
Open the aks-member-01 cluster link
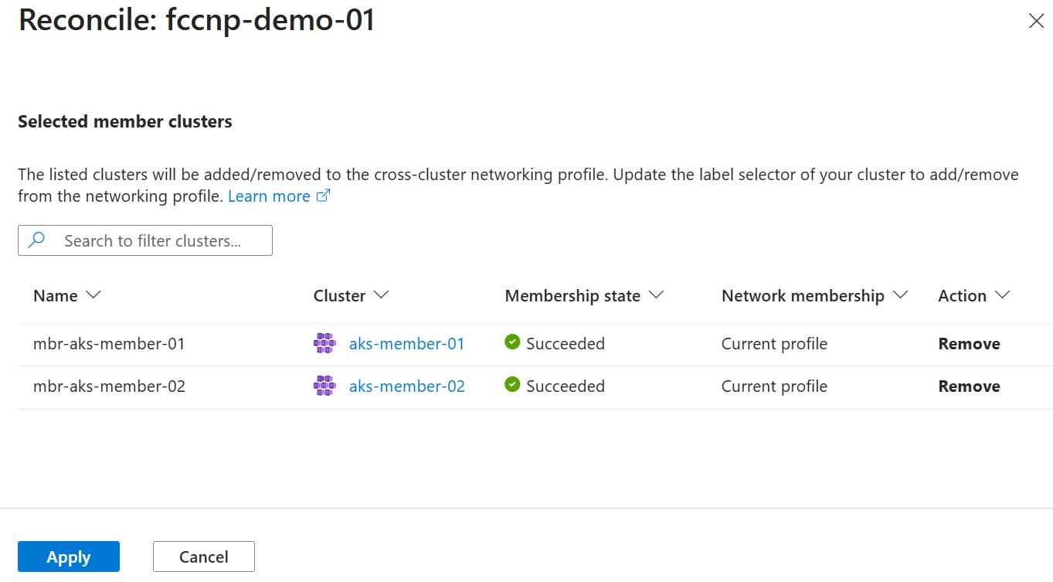coord(407,343)
